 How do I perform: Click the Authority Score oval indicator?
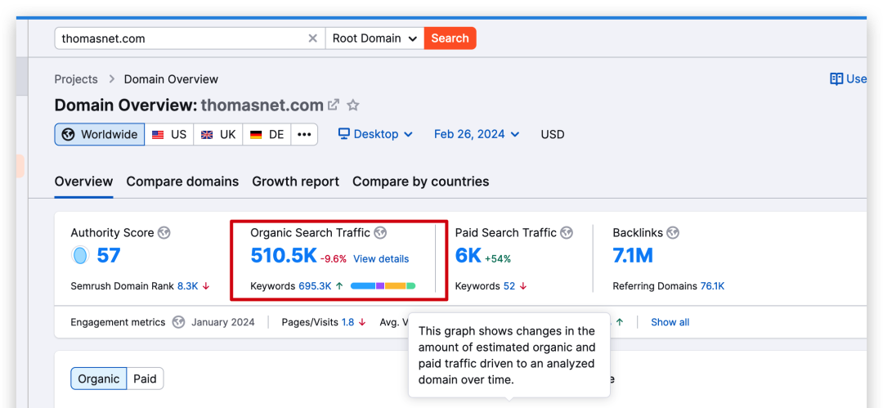80,256
